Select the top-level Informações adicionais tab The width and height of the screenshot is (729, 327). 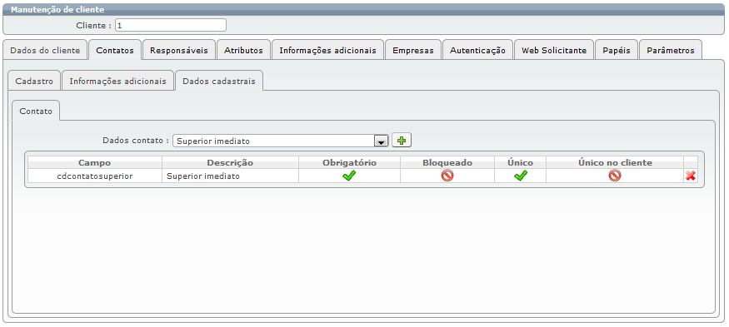coord(327,50)
